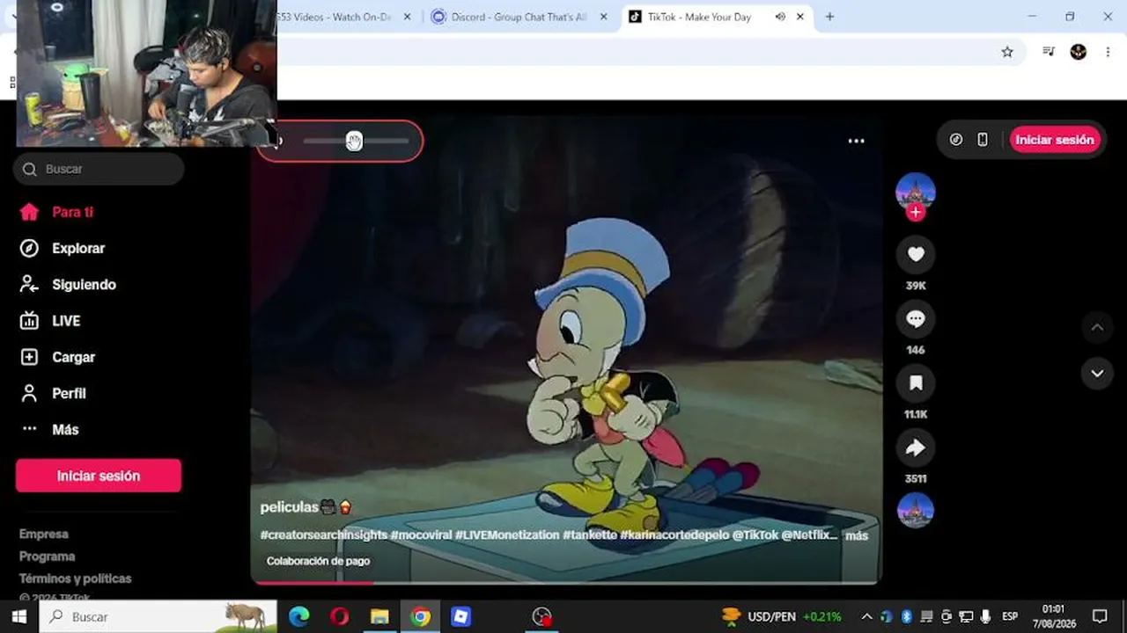
Task: Click the pink Iniciar sesión button in the header
Action: click(1055, 140)
